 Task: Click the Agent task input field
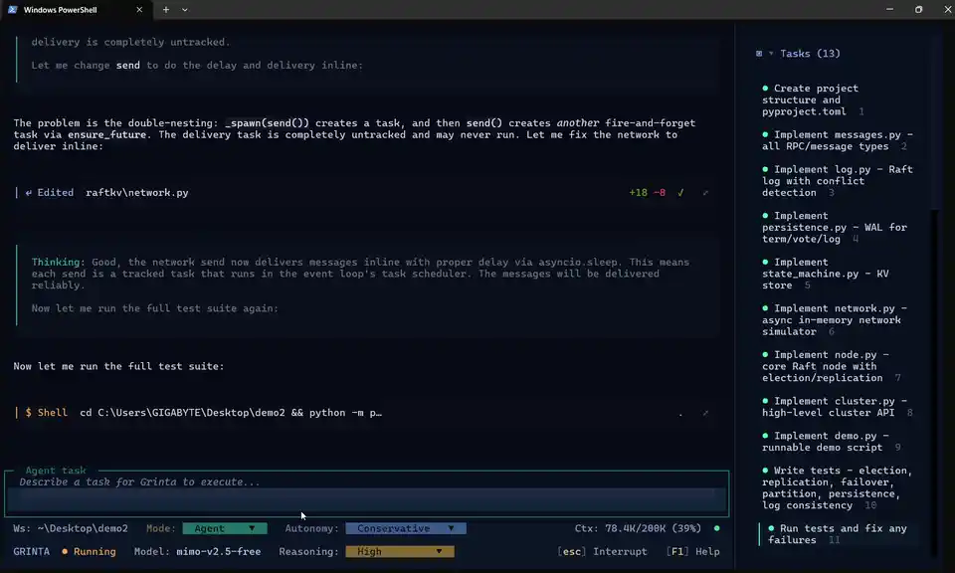367,493
